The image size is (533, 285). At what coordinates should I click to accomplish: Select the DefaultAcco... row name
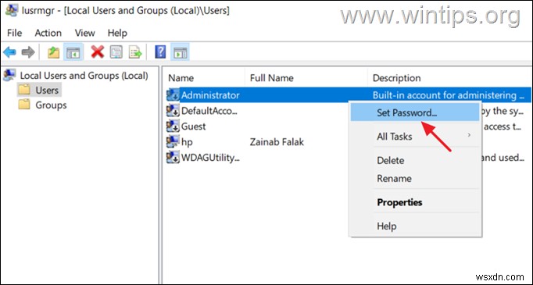(209, 111)
